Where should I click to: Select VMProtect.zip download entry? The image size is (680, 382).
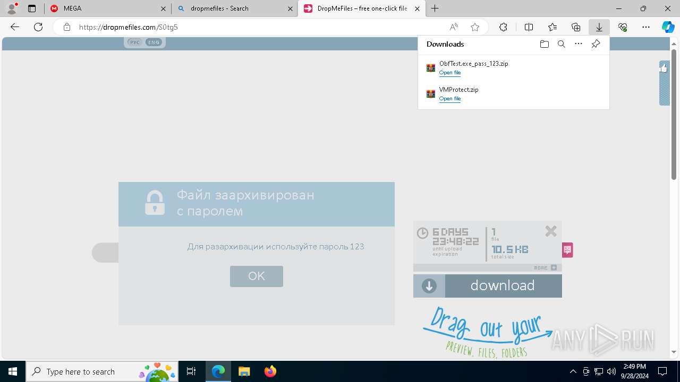tap(514, 94)
